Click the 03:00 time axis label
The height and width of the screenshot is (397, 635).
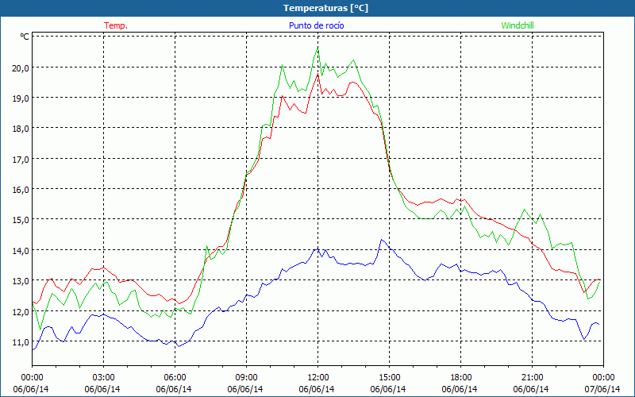pos(104,378)
